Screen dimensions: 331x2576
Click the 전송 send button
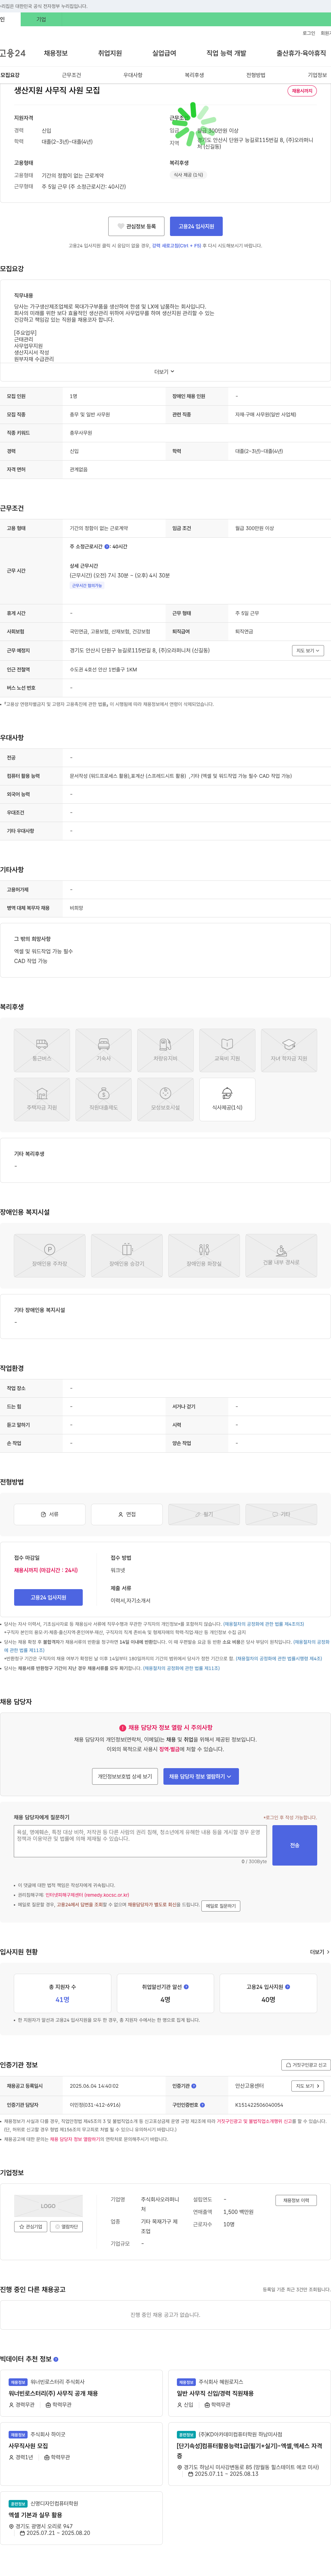click(295, 1845)
